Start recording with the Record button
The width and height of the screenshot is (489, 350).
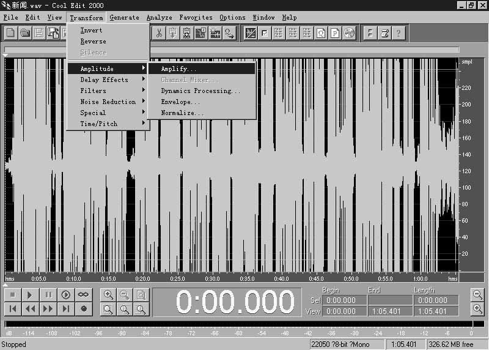coord(83,309)
